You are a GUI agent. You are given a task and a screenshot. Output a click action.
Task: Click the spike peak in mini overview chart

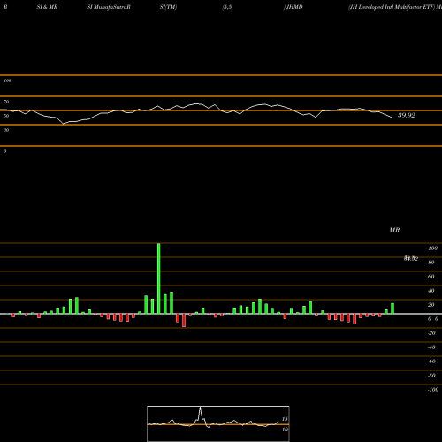point(201,408)
